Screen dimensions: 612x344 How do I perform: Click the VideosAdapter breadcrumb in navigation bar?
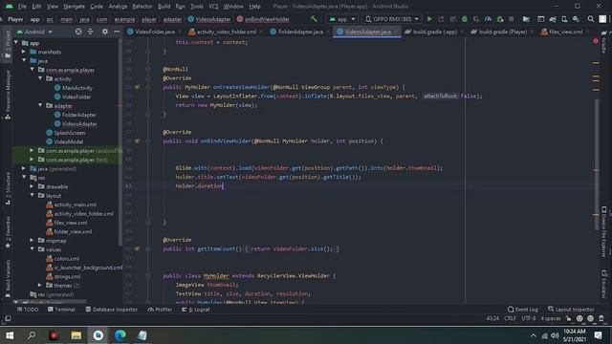pyautogui.click(x=209, y=19)
